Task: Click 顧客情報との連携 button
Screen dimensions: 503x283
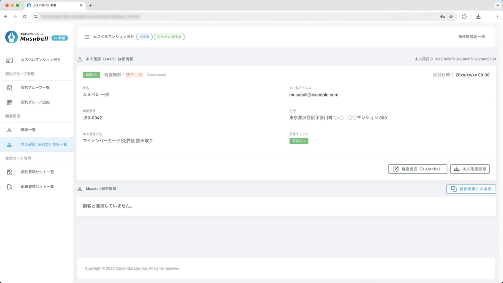Action: coord(471,189)
